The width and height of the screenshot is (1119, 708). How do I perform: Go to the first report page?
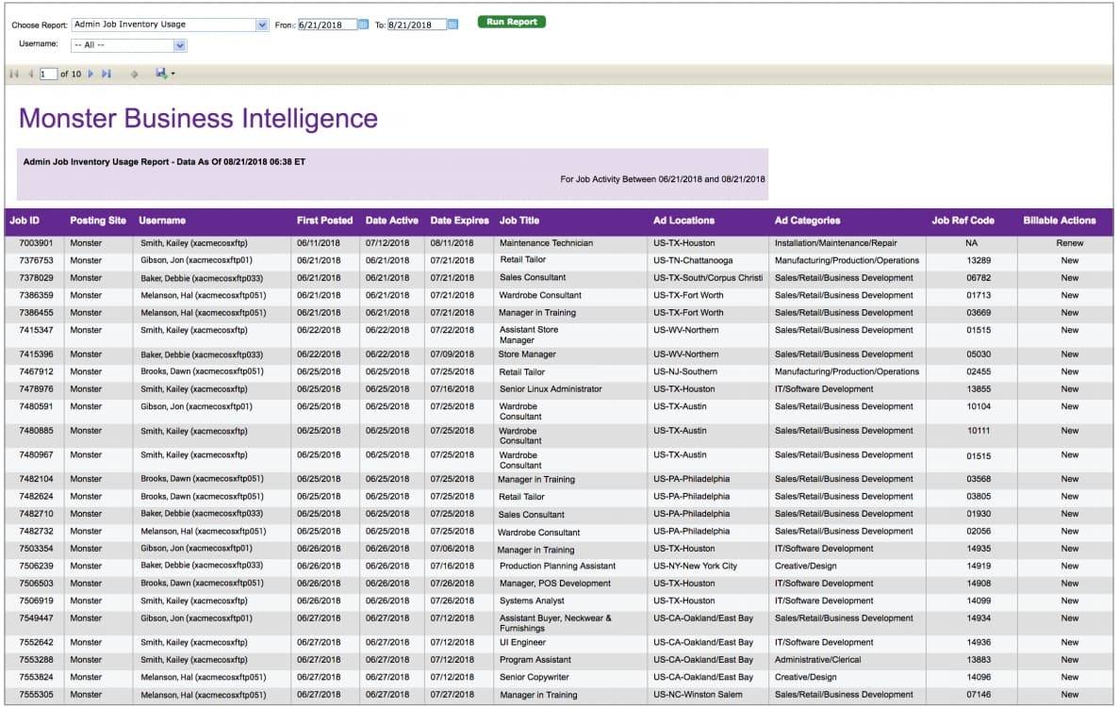pyautogui.click(x=14, y=74)
